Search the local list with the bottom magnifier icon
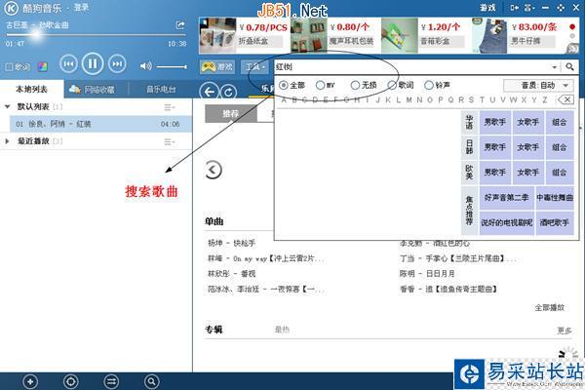 [x=151, y=381]
